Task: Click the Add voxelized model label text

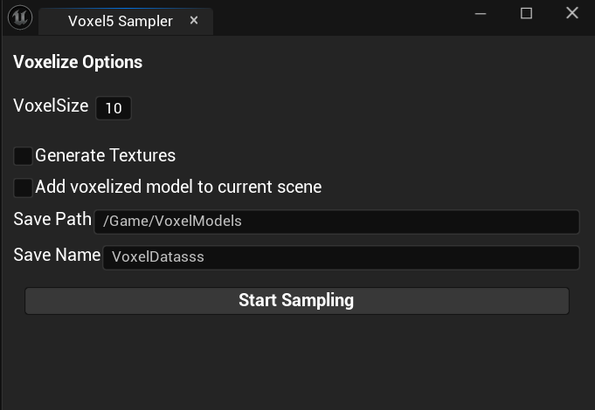Action: pos(178,187)
